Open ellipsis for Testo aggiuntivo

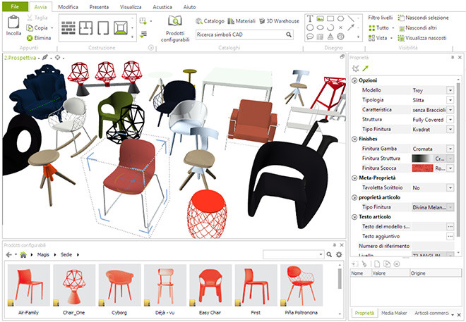pos(450,236)
